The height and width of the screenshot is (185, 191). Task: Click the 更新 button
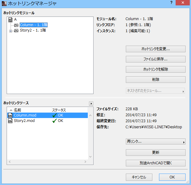pyautogui.click(x=156, y=153)
